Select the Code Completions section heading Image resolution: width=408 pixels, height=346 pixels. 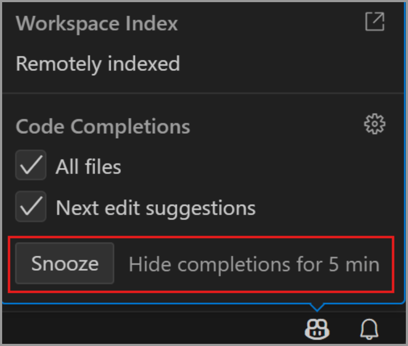pos(103,127)
